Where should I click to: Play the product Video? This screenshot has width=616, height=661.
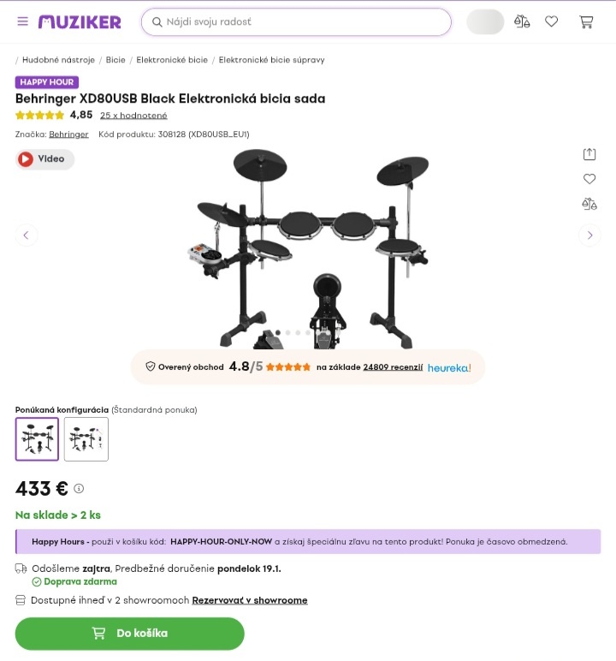pyautogui.click(x=44, y=159)
